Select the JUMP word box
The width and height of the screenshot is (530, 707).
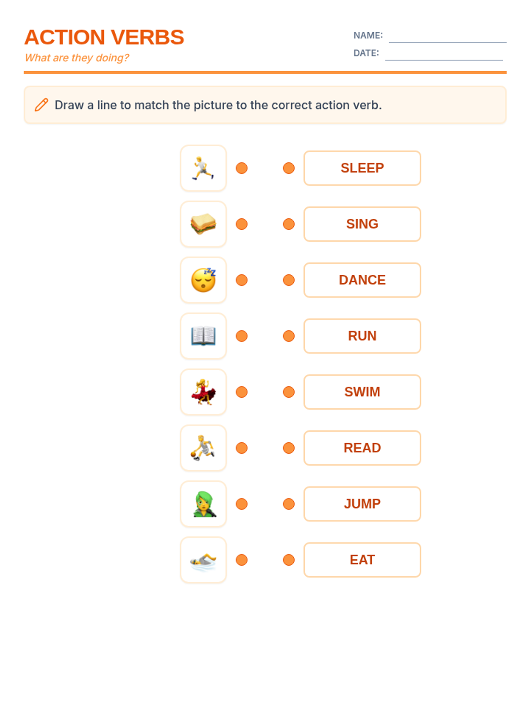click(362, 504)
